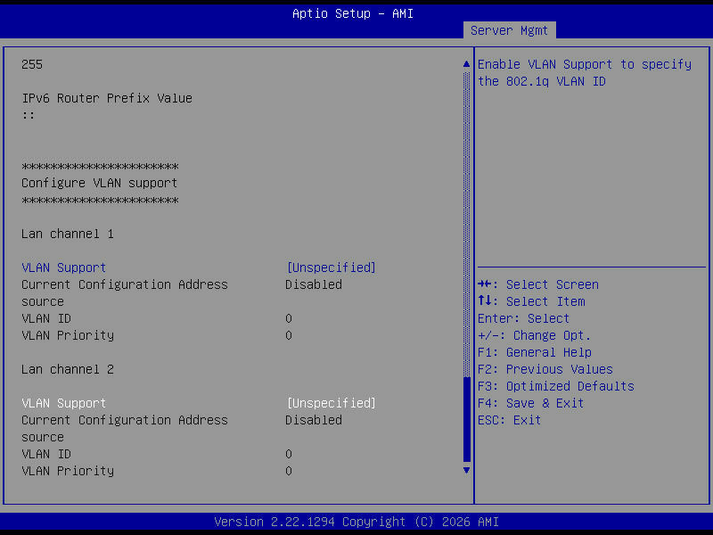Click scrollbar down arrow

click(466, 470)
